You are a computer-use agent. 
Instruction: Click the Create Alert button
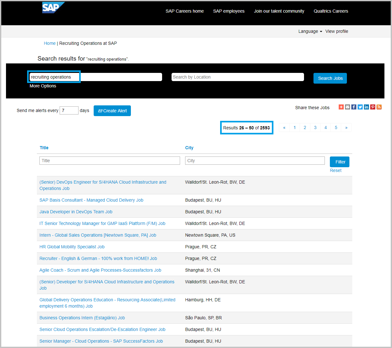point(112,111)
